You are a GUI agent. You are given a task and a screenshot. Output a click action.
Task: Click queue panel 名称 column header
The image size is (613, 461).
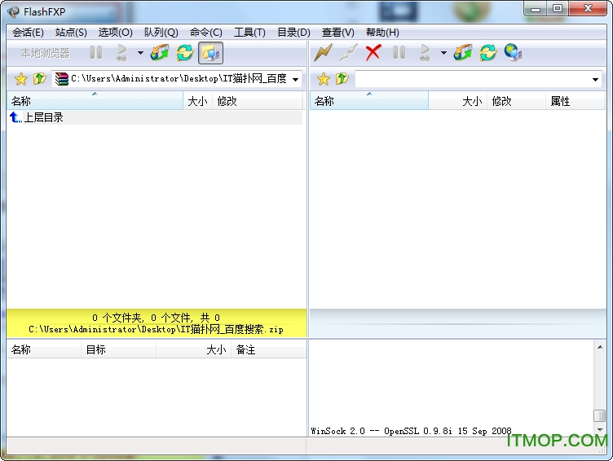pyautogui.click(x=44, y=349)
